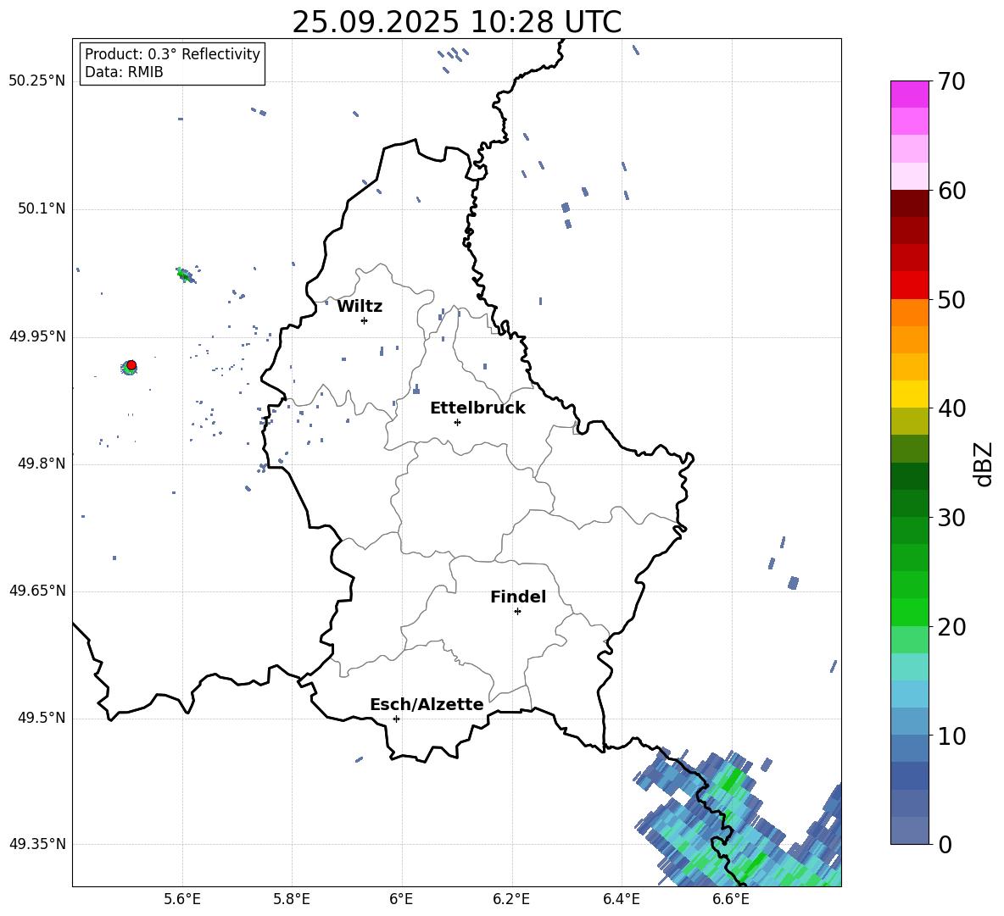Click the colorbar tick label 20
Viewport: 1004px width, 916px height.
[951, 627]
